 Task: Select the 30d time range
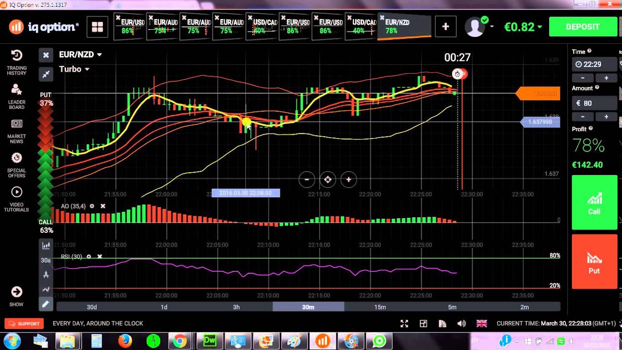(x=92, y=307)
